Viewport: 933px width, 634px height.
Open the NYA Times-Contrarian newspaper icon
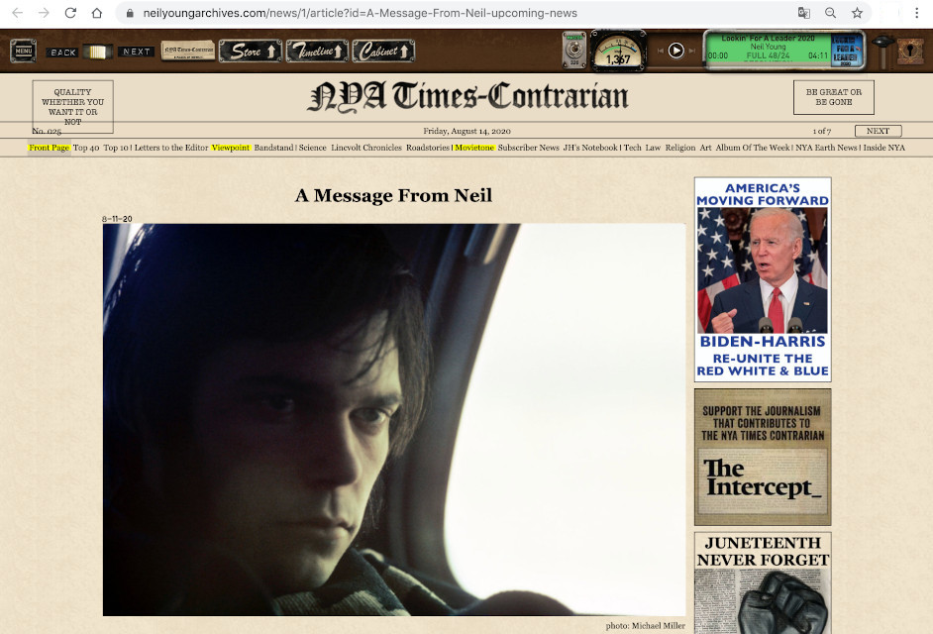pyautogui.click(x=188, y=51)
